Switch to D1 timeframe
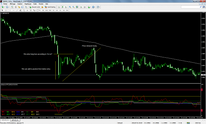Screen dimensions: 206x124 (60, 10)
